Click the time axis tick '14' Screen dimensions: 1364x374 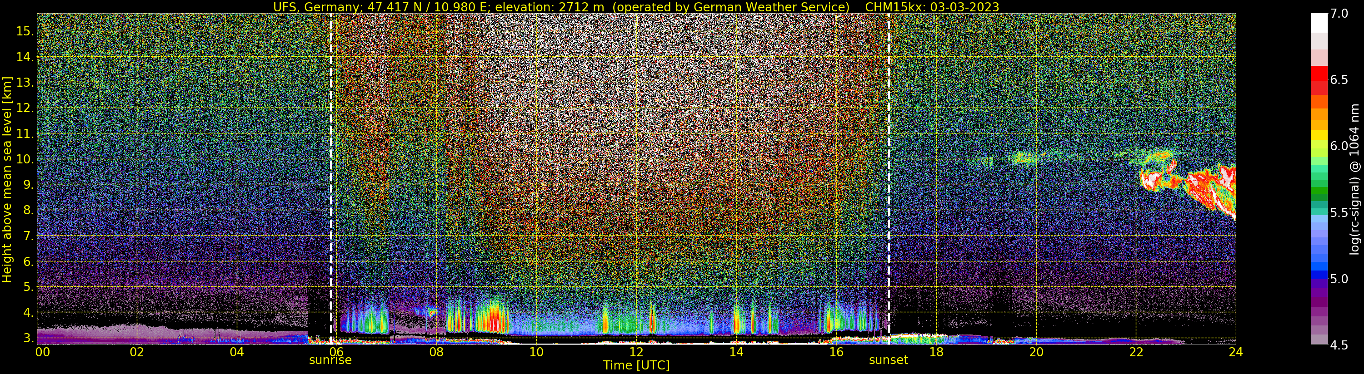pyautogui.click(x=736, y=352)
